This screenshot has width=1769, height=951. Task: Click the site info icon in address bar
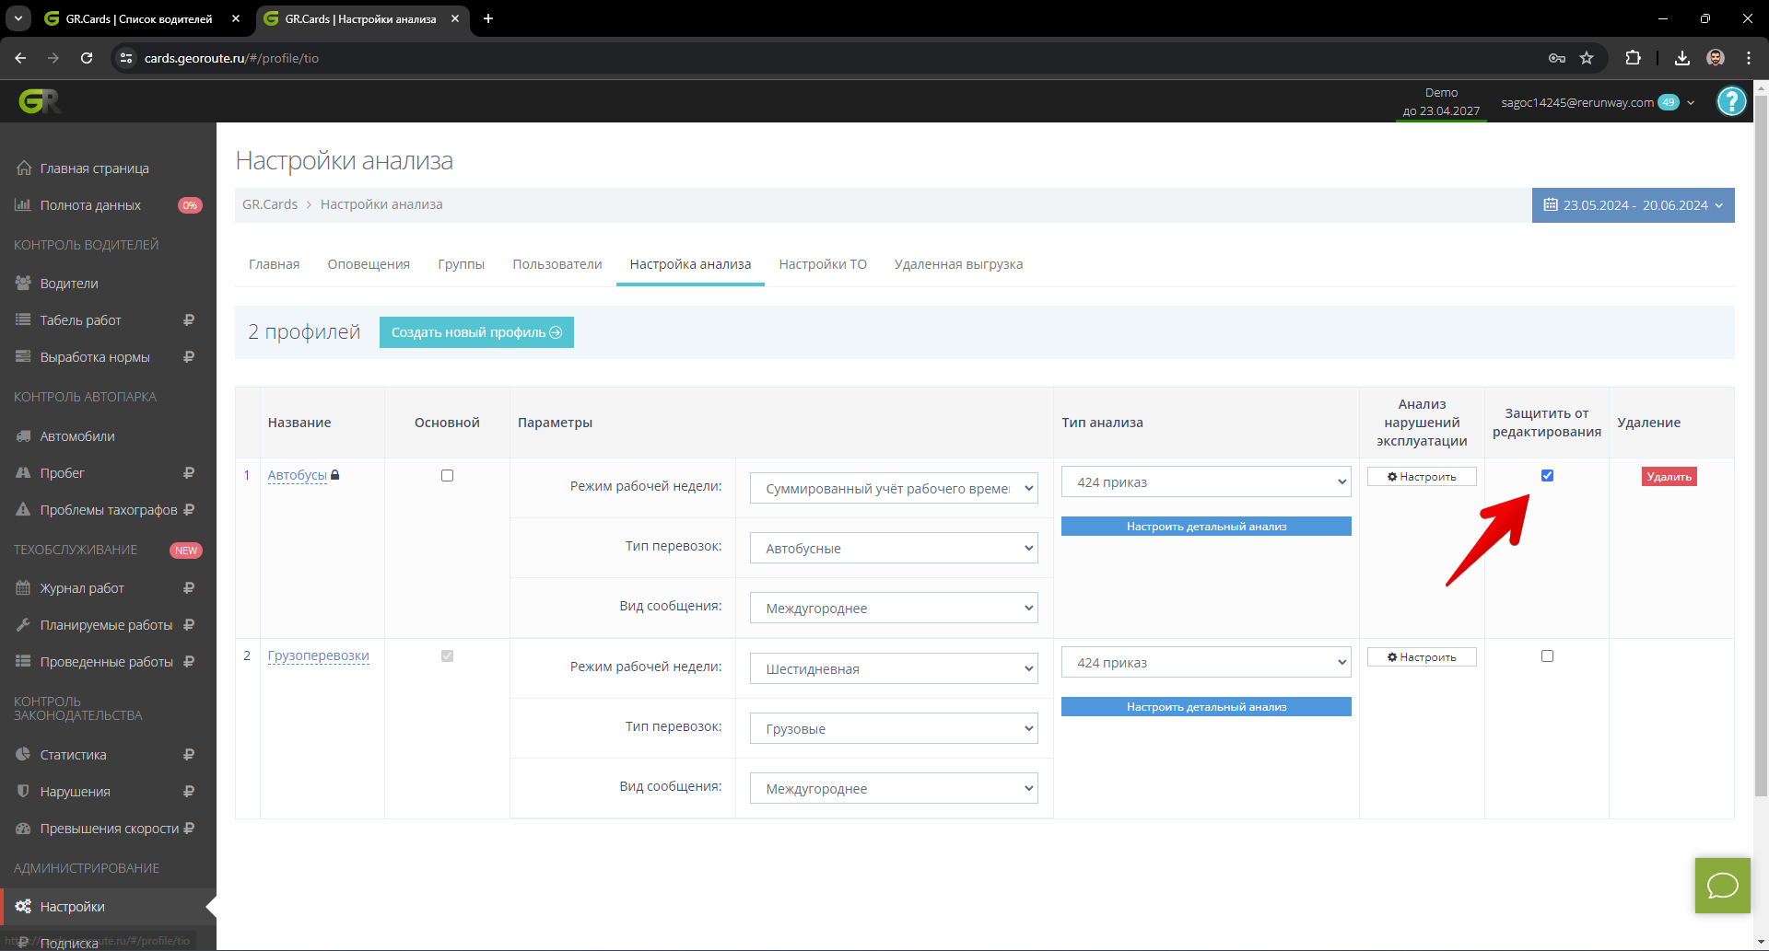pyautogui.click(x=126, y=58)
